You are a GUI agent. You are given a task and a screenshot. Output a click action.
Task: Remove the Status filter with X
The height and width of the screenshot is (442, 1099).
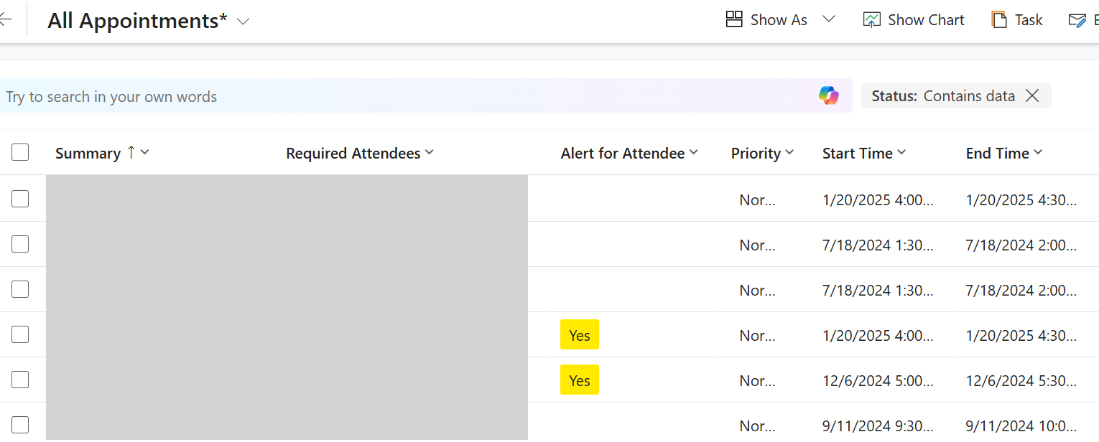[x=1032, y=95]
